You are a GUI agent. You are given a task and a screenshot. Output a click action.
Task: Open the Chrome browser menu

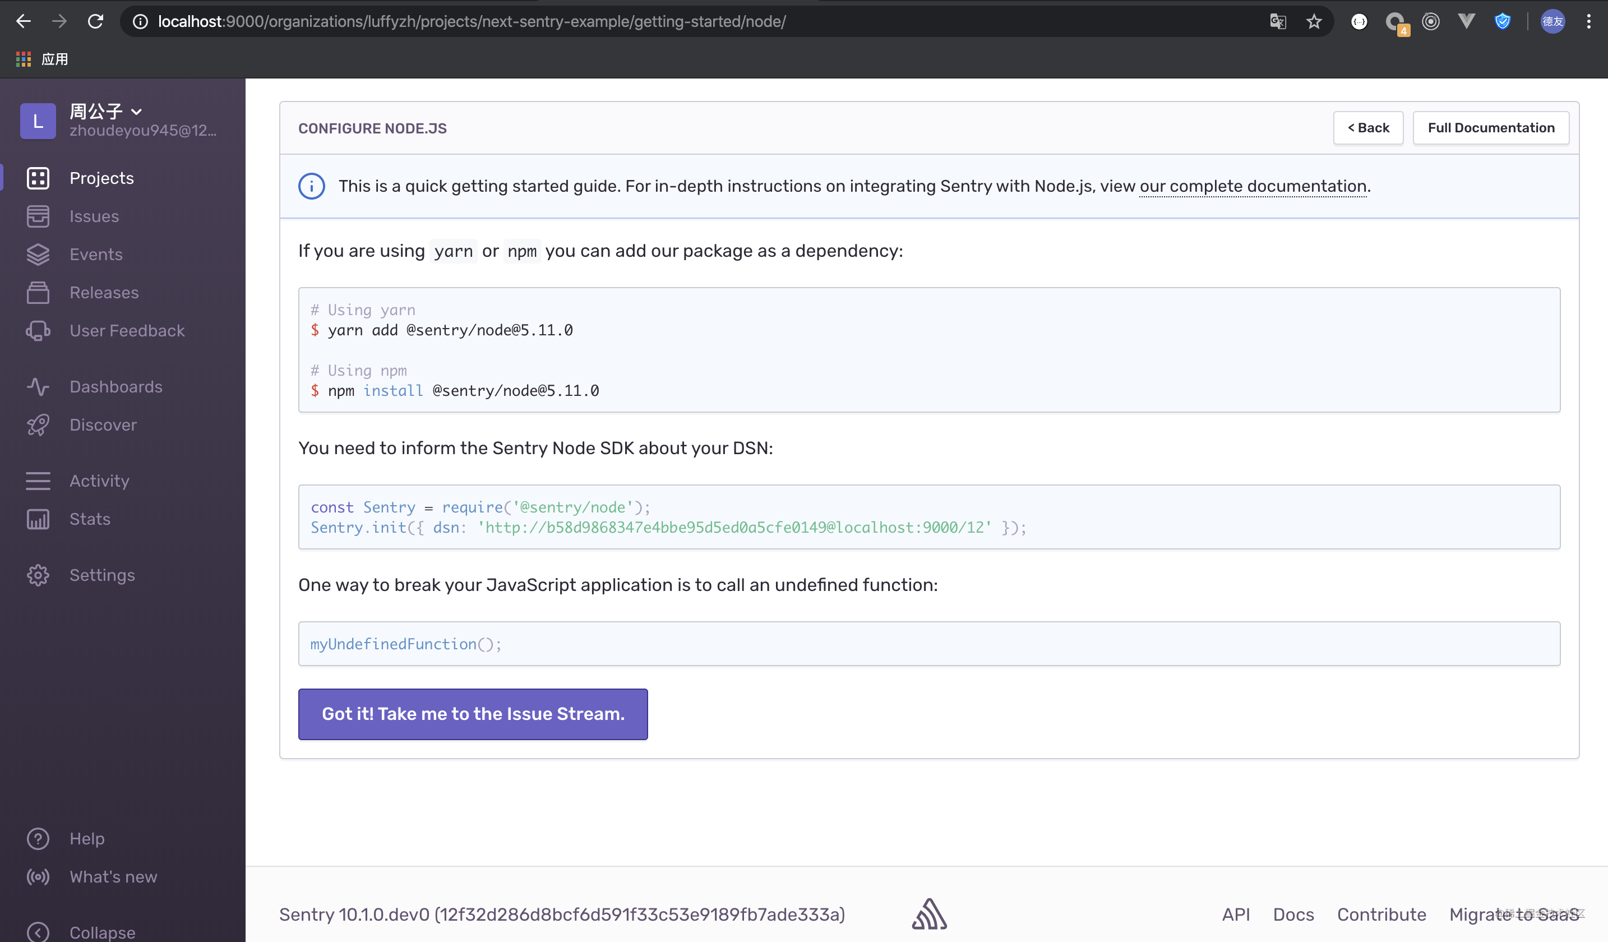tap(1589, 21)
